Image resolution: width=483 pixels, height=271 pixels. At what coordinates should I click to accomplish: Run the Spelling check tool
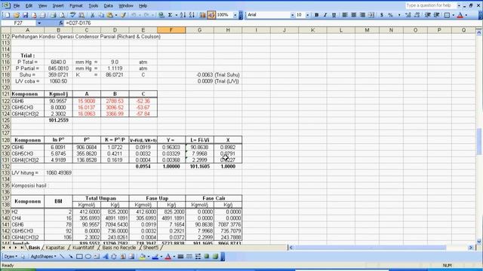[72, 15]
